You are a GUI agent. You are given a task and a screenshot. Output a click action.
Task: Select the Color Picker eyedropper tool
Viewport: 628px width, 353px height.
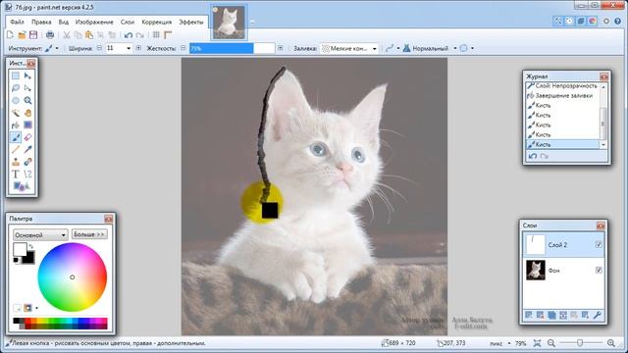(27, 150)
